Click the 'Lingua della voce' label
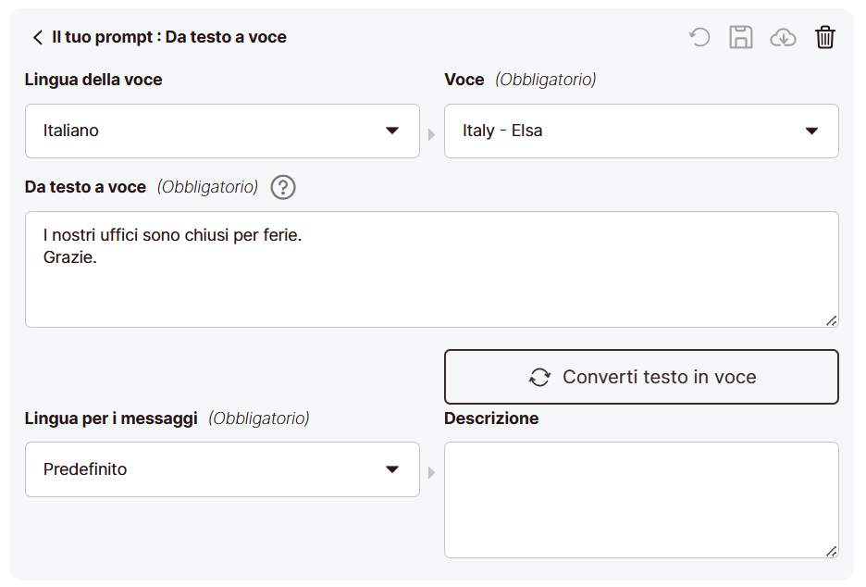 [93, 80]
